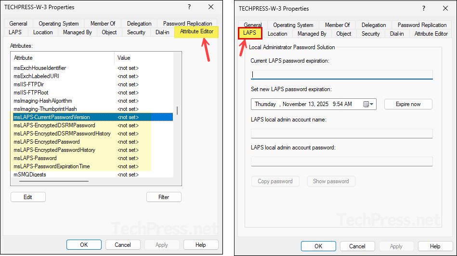Open Attribute Editor tab in right window

click(431, 34)
